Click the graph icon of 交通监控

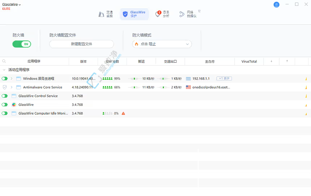[101, 14]
